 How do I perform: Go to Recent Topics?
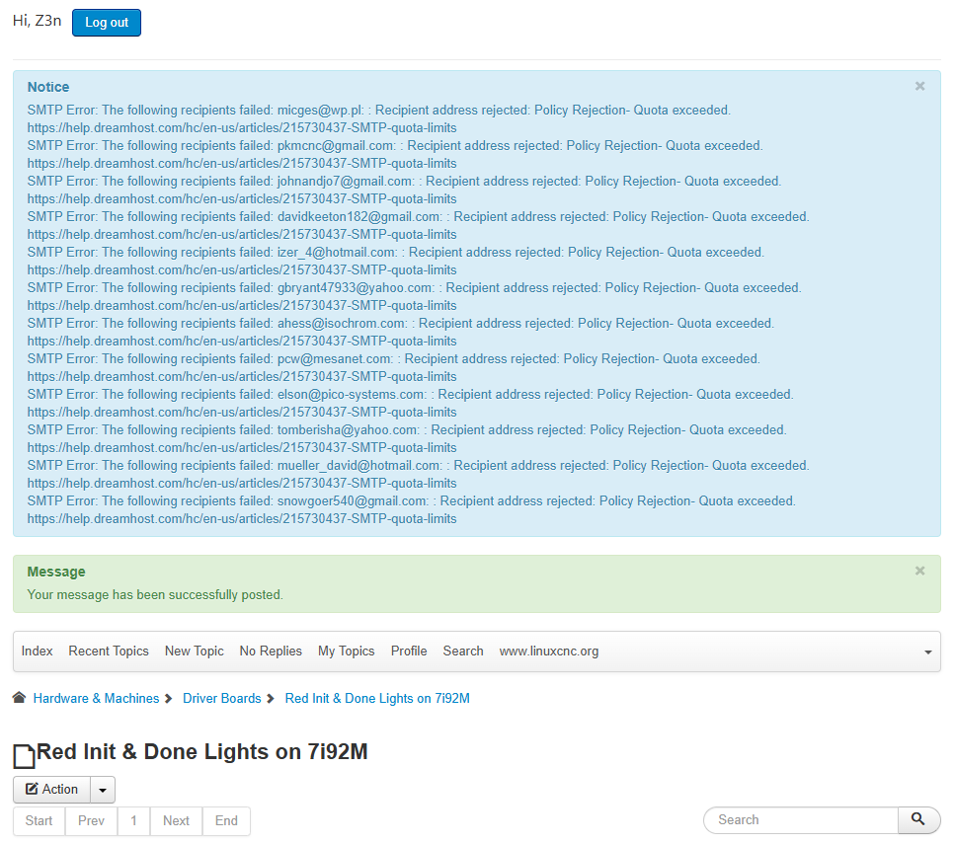point(109,652)
